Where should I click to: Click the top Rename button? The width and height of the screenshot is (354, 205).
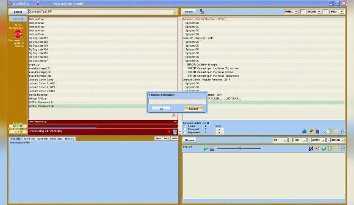[189, 12]
